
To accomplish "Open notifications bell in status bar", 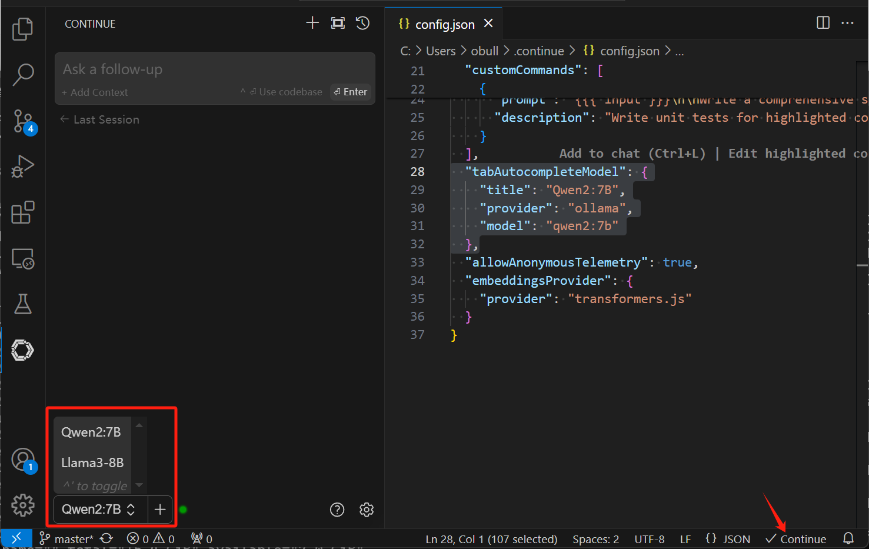I will point(848,538).
